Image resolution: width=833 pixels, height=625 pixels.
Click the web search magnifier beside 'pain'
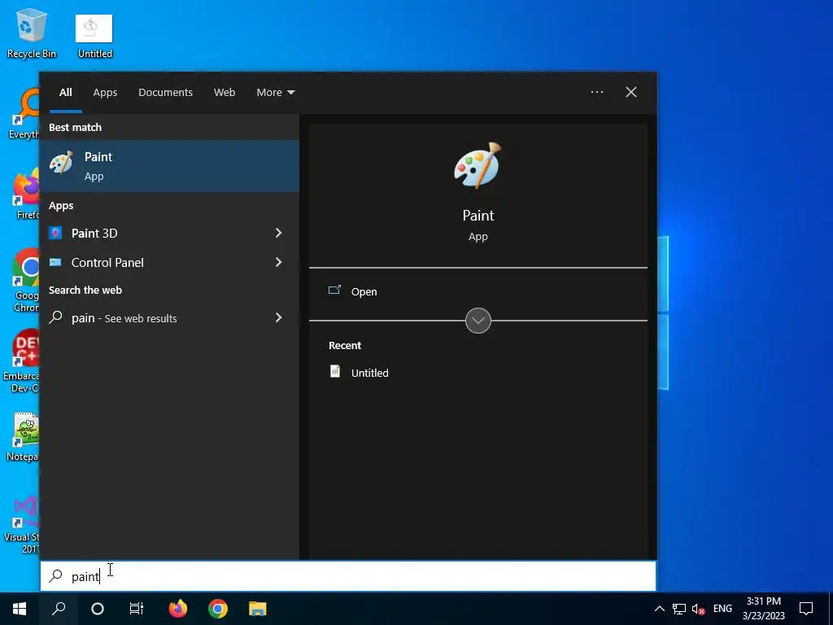[55, 318]
